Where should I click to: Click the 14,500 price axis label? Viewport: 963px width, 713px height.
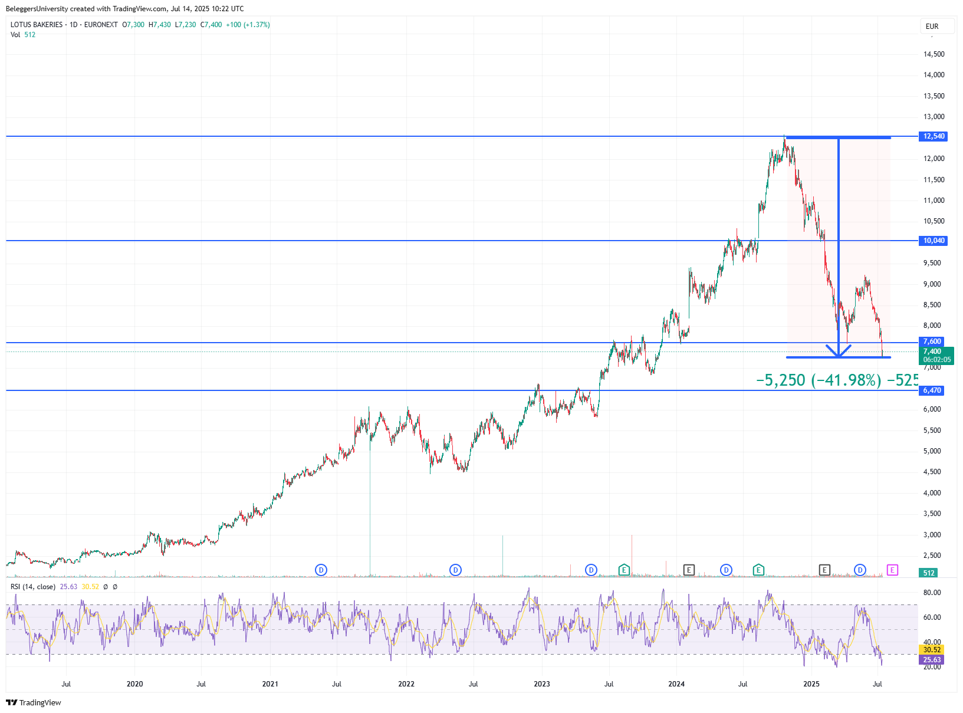pyautogui.click(x=934, y=54)
